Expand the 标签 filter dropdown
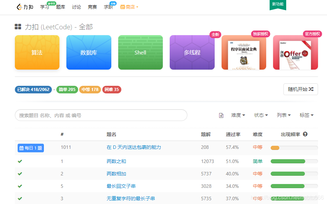 tap(307, 115)
